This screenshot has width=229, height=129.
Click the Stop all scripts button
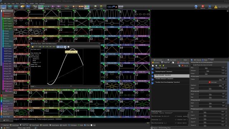click(x=185, y=66)
